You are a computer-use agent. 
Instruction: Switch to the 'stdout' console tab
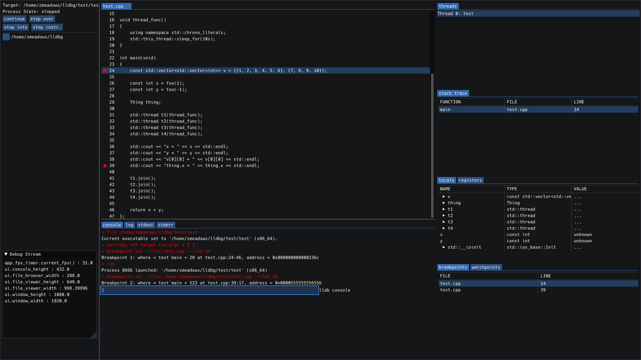click(146, 225)
